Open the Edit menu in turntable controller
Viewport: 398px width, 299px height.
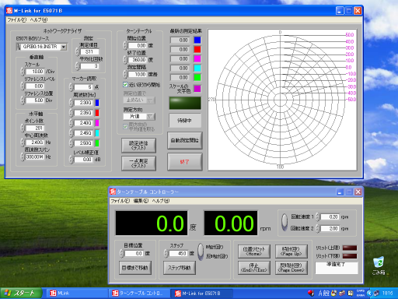point(141,201)
